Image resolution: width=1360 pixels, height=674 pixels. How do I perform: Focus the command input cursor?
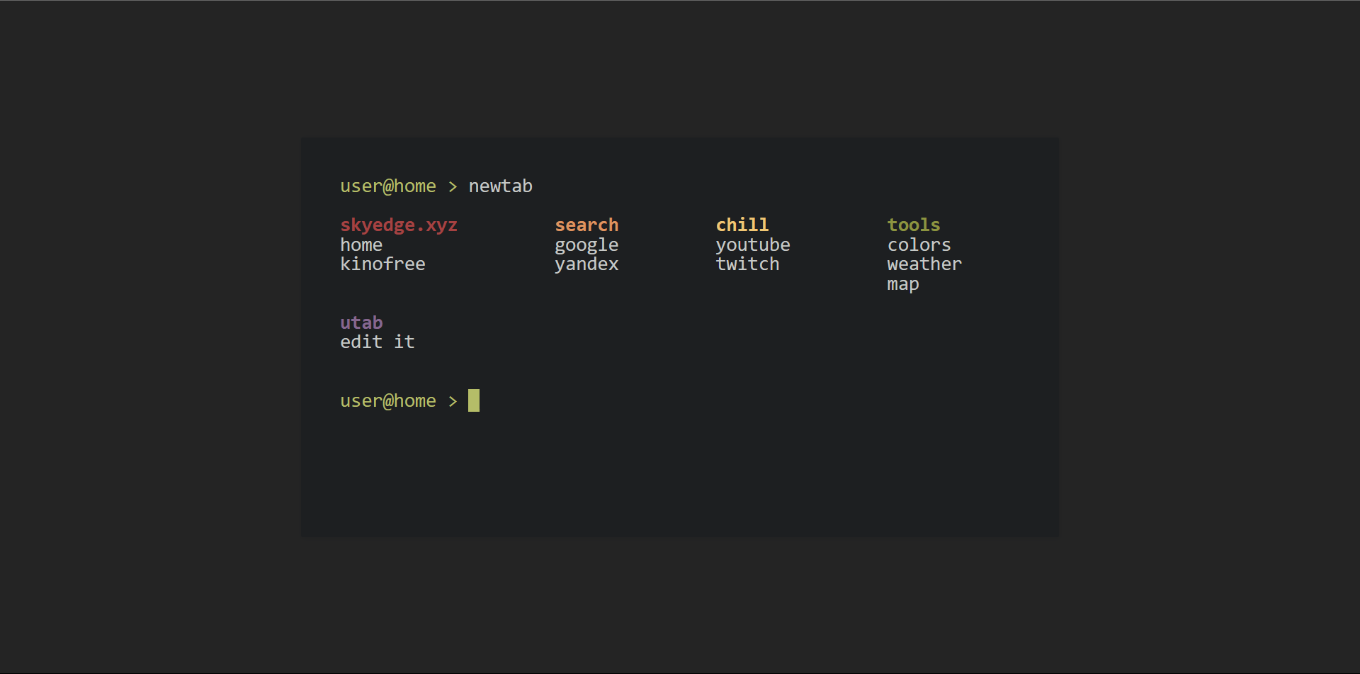[x=474, y=400]
